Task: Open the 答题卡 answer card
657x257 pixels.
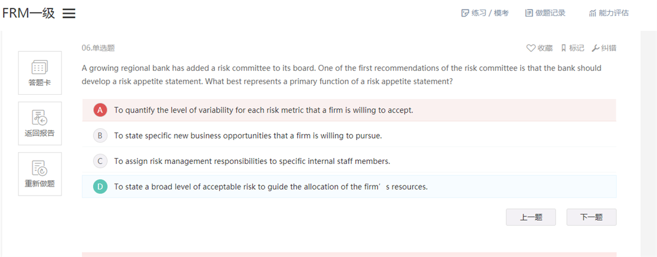Action: 40,73
